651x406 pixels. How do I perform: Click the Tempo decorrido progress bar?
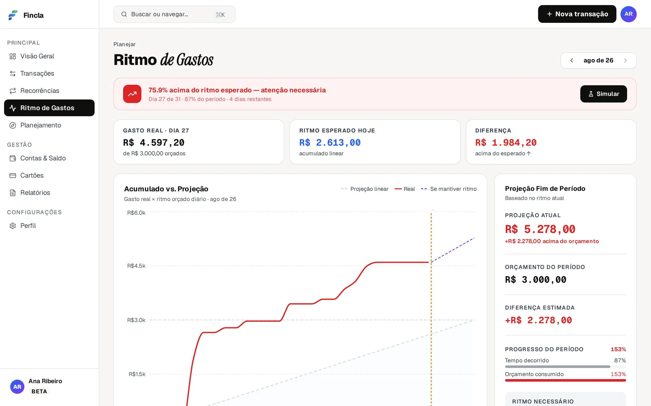point(566,367)
